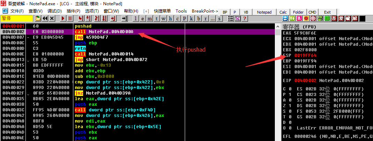Click the restart program rewind icon
The height and width of the screenshot is (141, 373).
point(45,18)
